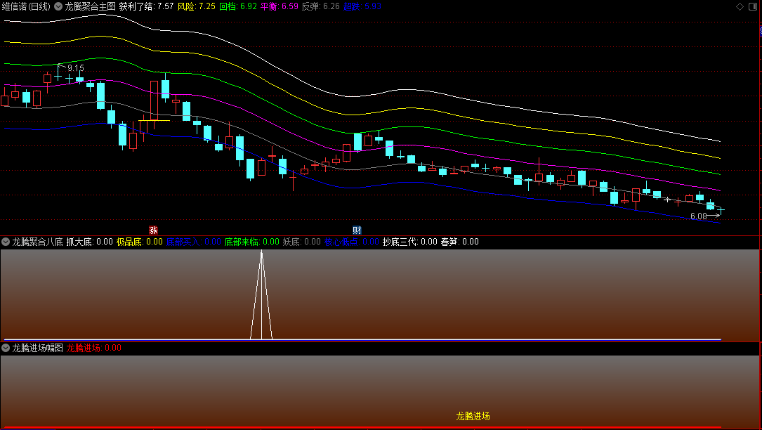
Task: Select the green 底部来临: 0.00 label
Action: click(x=251, y=242)
